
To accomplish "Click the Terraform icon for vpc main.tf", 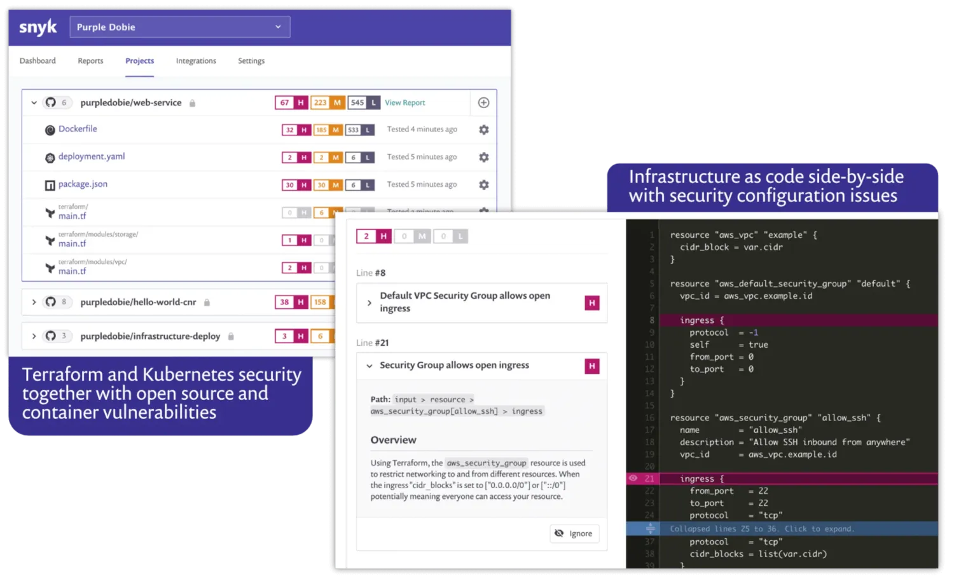I will pyautogui.click(x=50, y=268).
